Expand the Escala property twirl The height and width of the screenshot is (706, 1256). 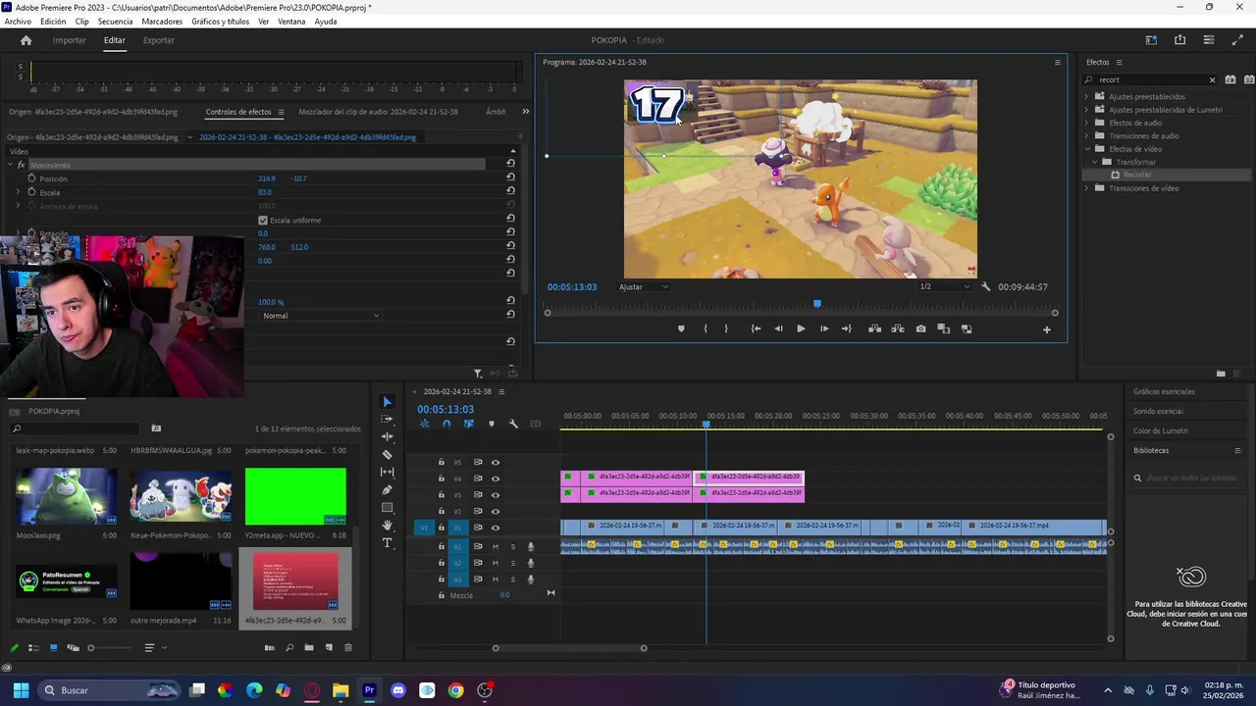(18, 192)
